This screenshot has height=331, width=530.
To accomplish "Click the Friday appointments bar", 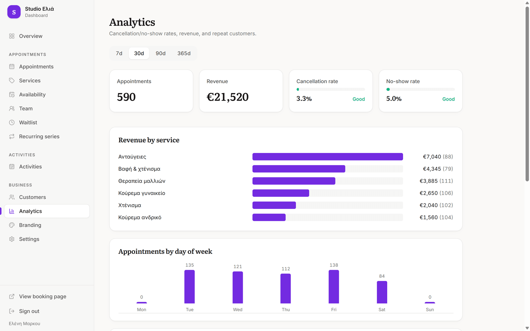I will (334, 287).
